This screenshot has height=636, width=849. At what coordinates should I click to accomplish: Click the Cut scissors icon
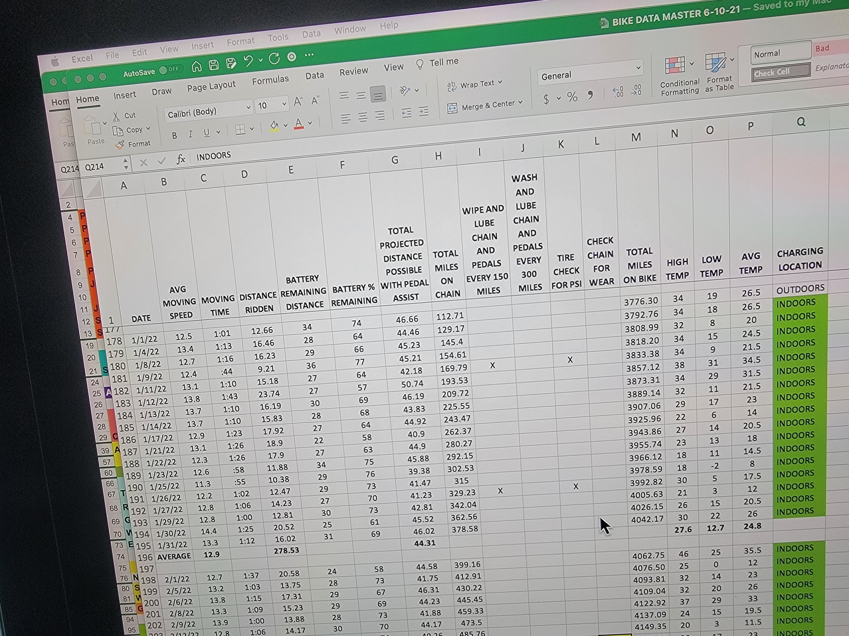click(x=116, y=117)
